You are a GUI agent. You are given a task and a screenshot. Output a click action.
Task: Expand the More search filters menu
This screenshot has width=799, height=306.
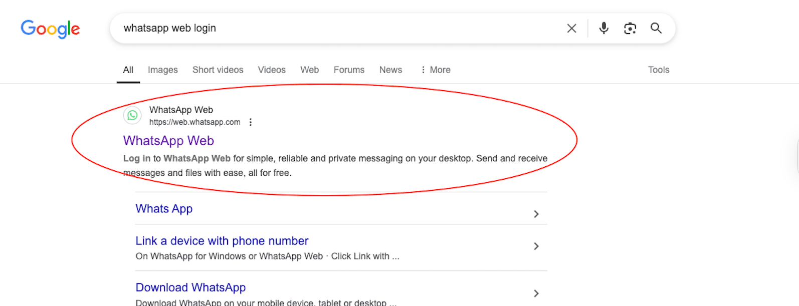pos(436,70)
